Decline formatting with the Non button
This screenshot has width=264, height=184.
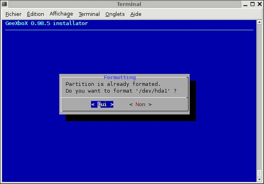point(140,104)
